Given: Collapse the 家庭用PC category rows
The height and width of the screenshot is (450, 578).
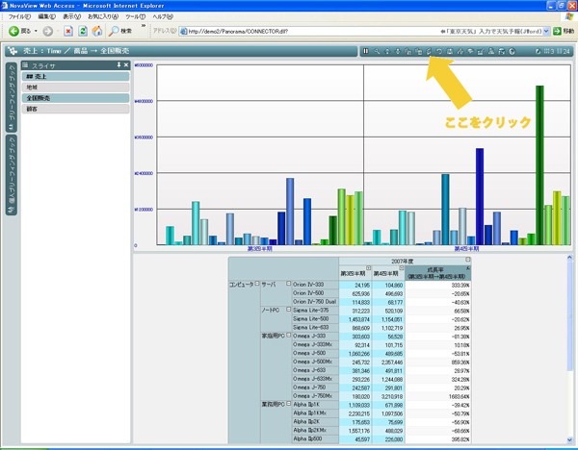Looking at the screenshot, I should click(286, 336).
